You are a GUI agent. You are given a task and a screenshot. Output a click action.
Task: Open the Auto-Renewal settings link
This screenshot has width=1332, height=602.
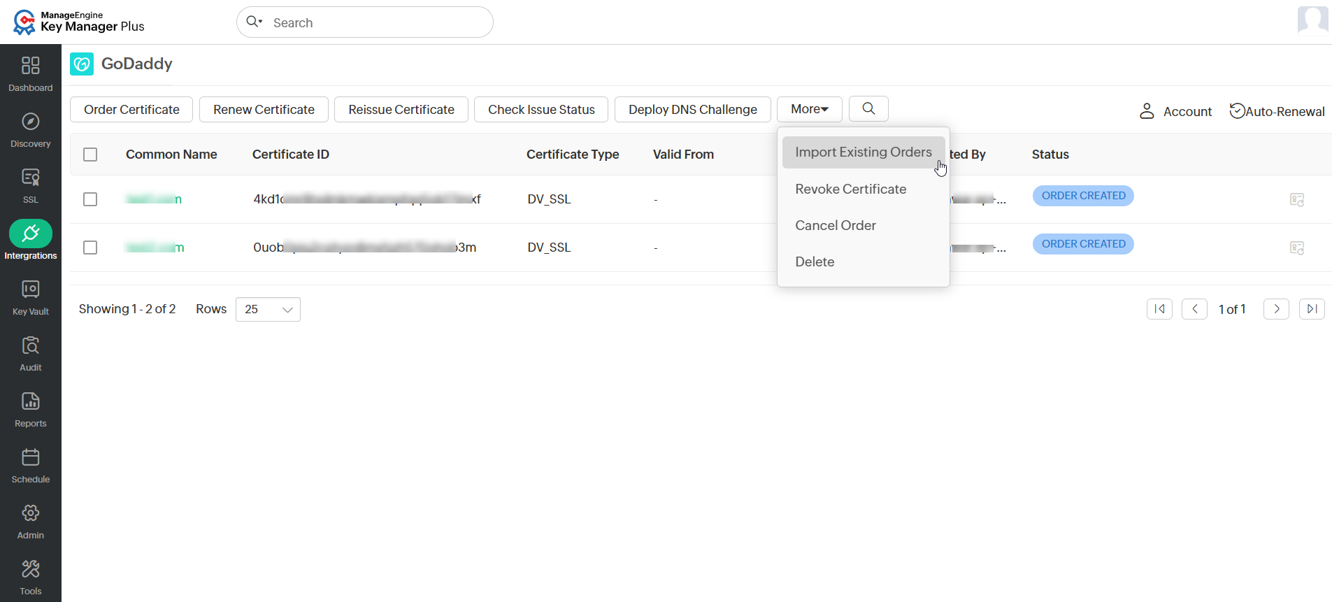[1277, 111]
